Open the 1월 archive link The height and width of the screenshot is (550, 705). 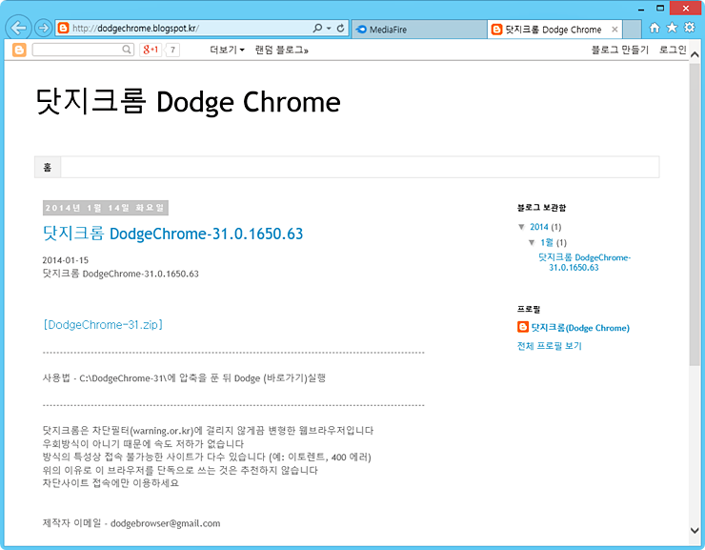(x=547, y=243)
